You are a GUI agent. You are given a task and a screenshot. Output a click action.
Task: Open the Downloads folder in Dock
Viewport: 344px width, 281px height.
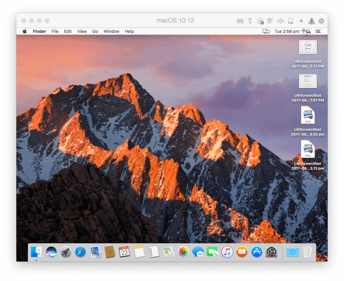point(293,252)
